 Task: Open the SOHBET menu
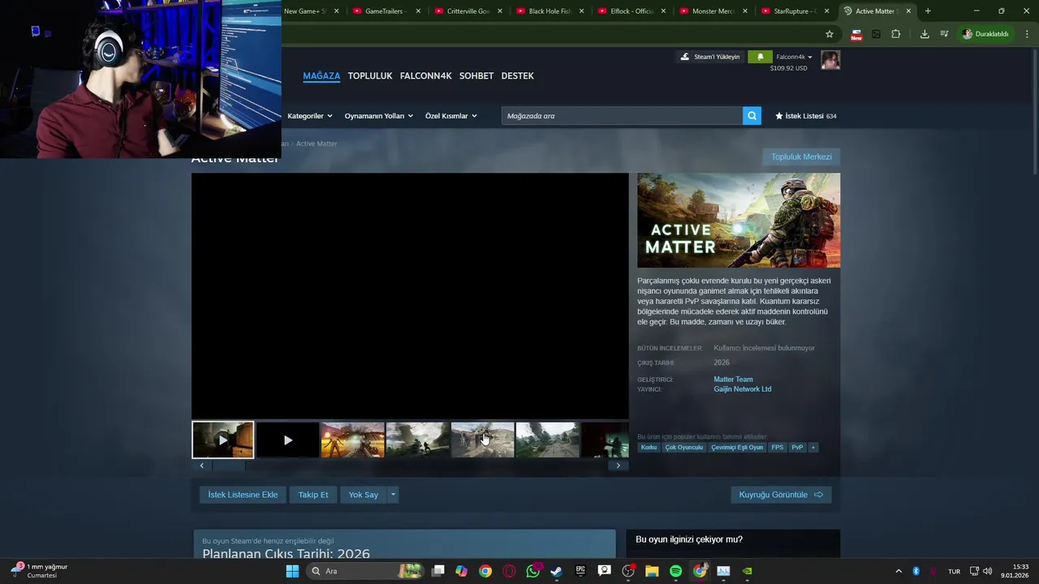point(476,75)
